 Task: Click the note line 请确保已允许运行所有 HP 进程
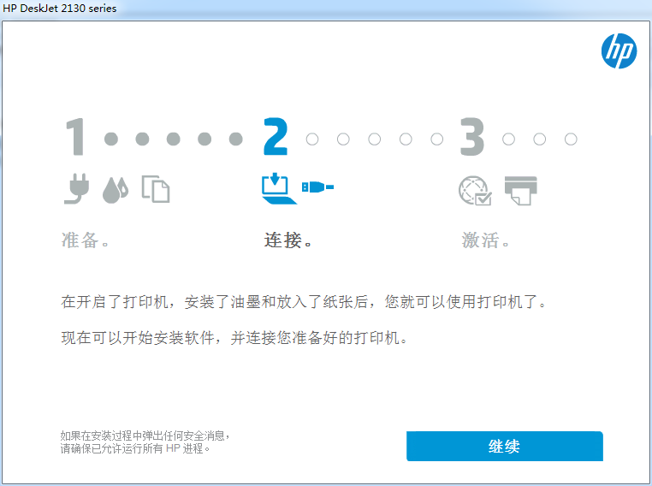(x=135, y=448)
